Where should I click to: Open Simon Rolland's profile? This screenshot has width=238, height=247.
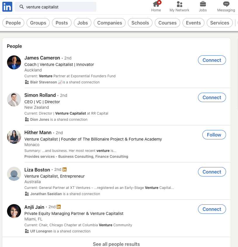click(40, 95)
